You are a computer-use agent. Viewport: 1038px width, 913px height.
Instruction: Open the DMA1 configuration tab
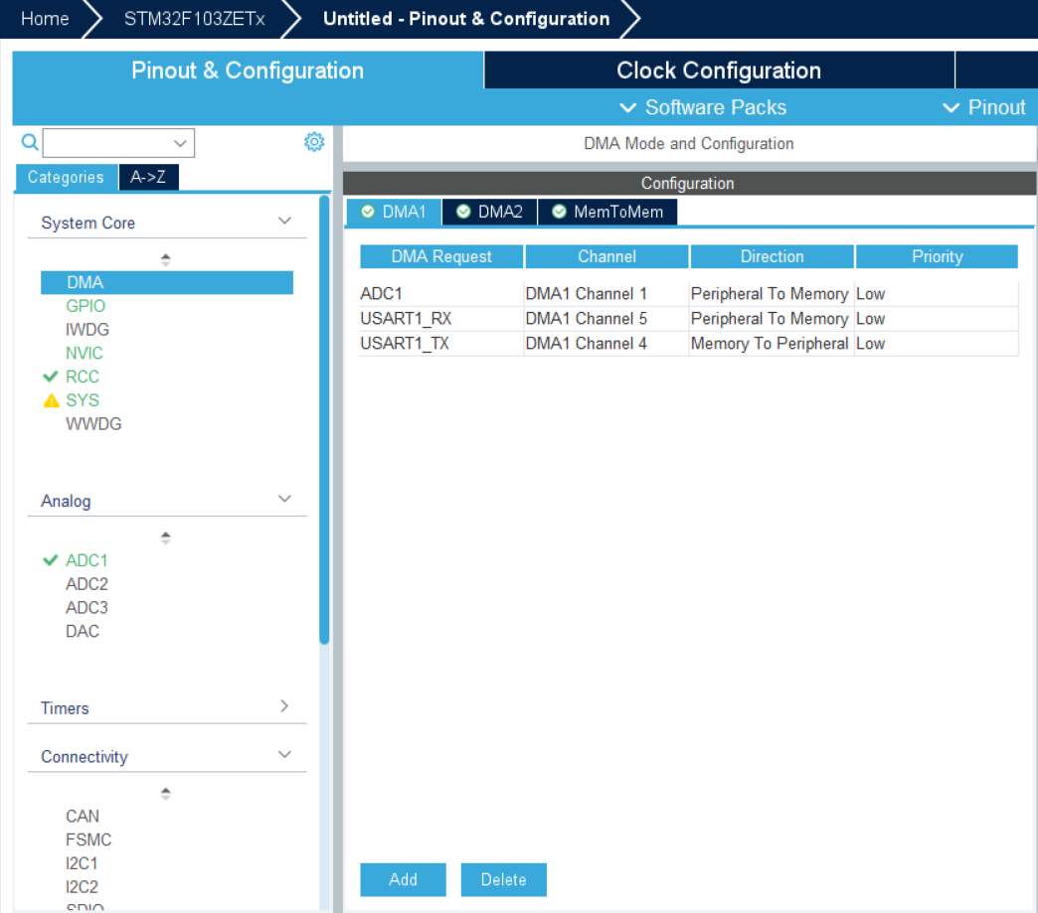pyautogui.click(x=394, y=212)
